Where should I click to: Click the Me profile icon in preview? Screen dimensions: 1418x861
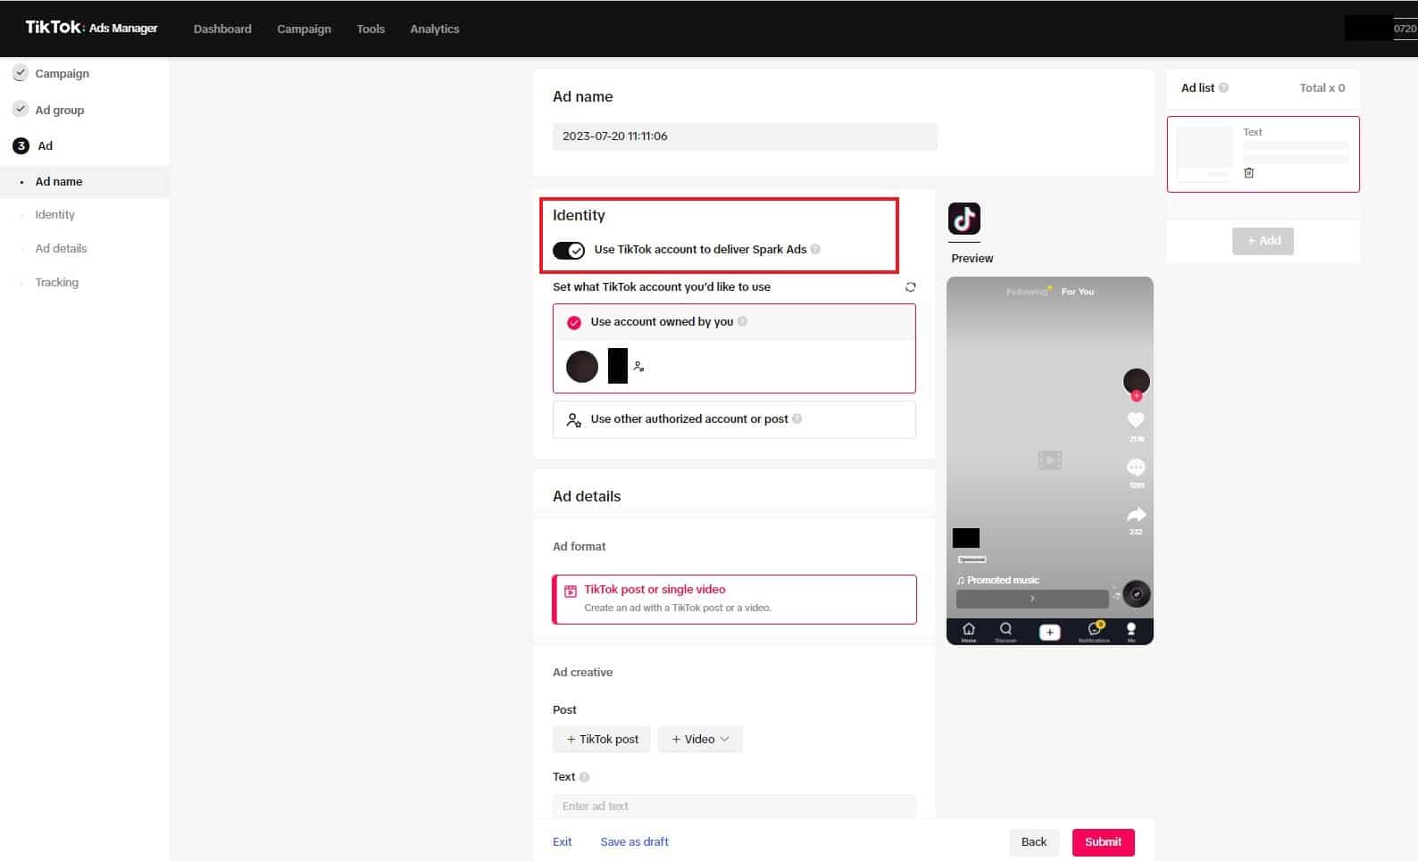pos(1131,632)
